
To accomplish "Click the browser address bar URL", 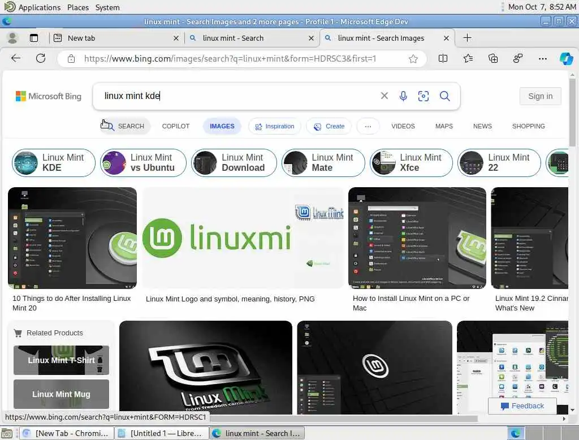I will (230, 59).
